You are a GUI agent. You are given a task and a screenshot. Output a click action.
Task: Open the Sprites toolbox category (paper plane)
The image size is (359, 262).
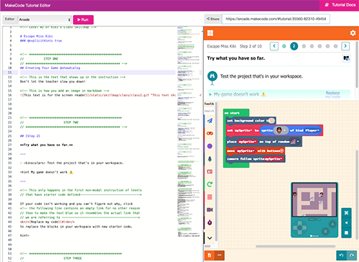(x=210, y=121)
